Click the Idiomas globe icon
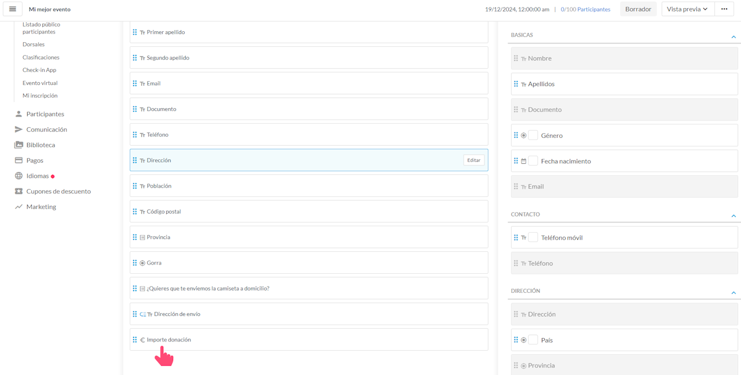This screenshot has width=741, height=375. [x=19, y=176]
